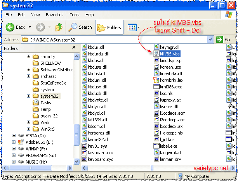
Task: Expand the security folder tree node
Action: click(x=28, y=57)
